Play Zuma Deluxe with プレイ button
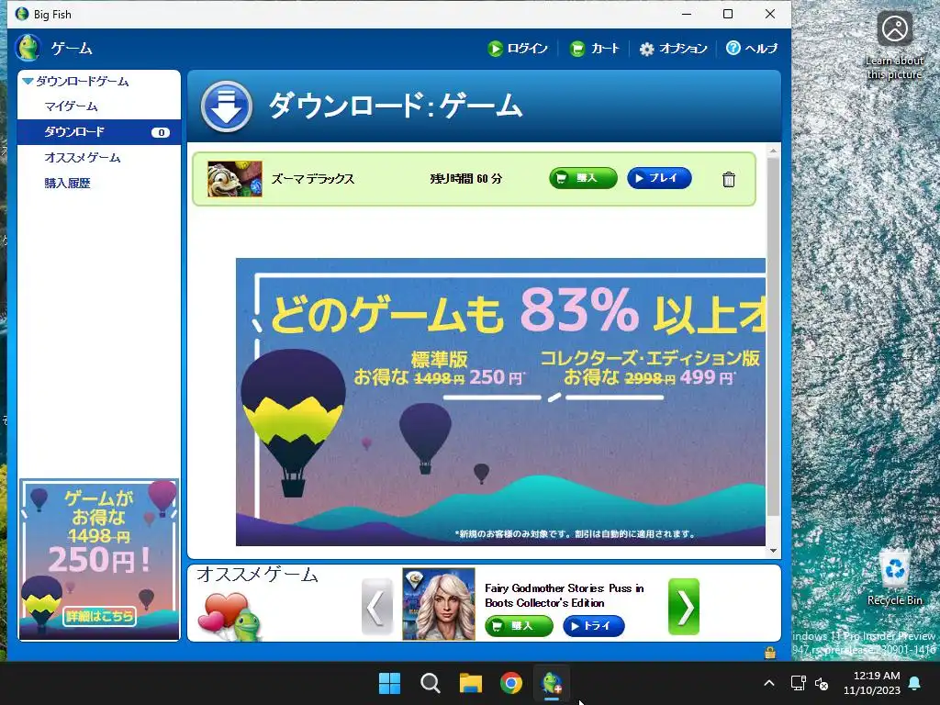 [x=659, y=178]
